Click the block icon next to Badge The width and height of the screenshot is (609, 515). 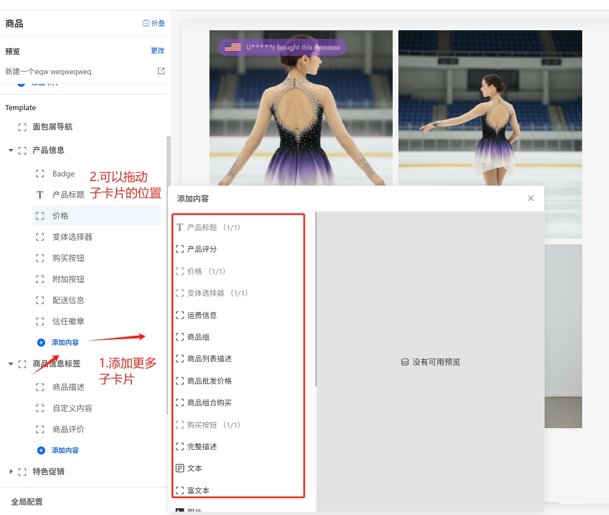click(40, 174)
